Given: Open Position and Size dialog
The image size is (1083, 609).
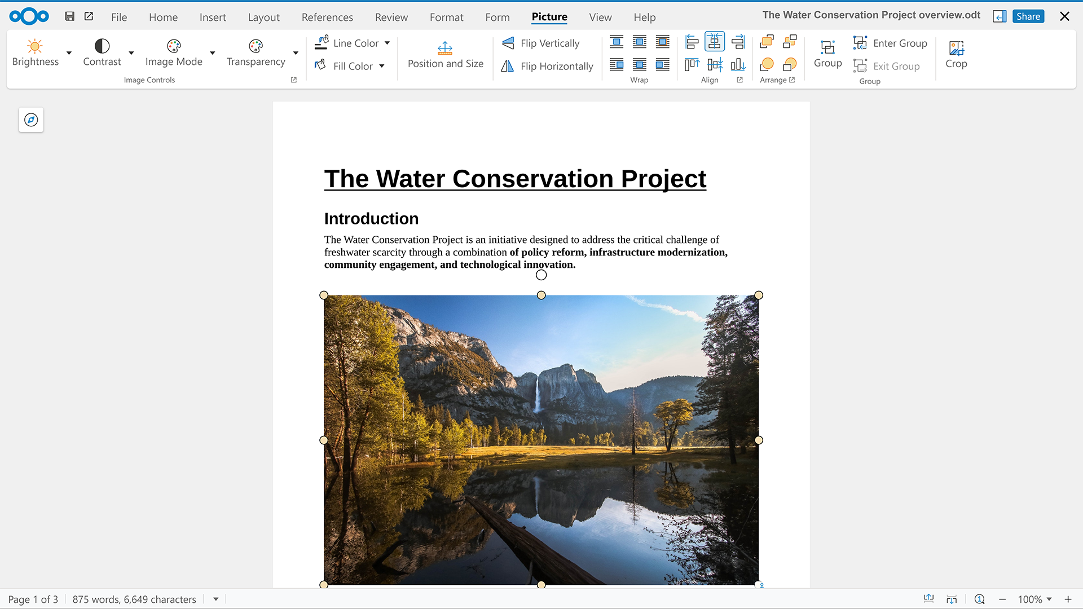Looking at the screenshot, I should (445, 54).
